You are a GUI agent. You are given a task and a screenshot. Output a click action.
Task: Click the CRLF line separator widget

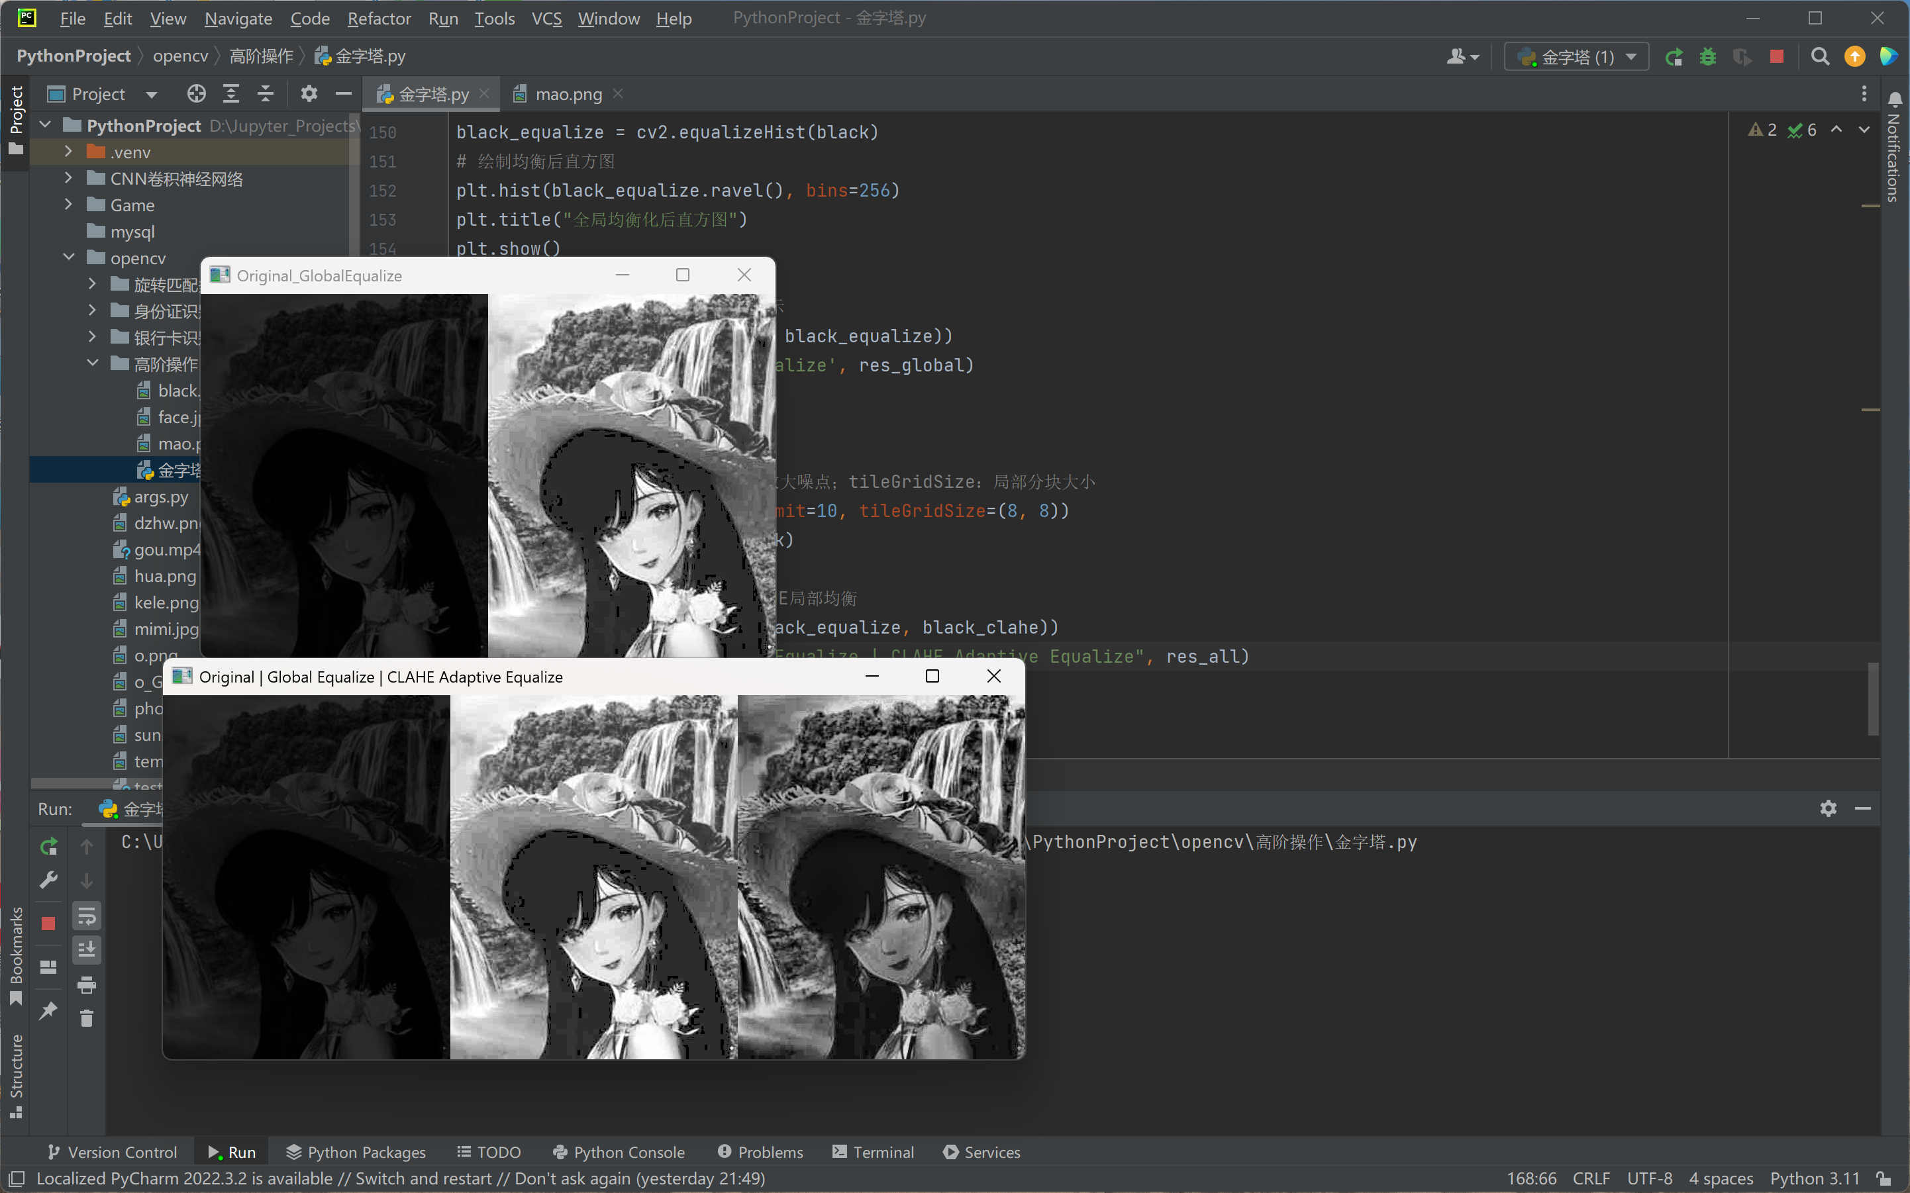1591,1179
